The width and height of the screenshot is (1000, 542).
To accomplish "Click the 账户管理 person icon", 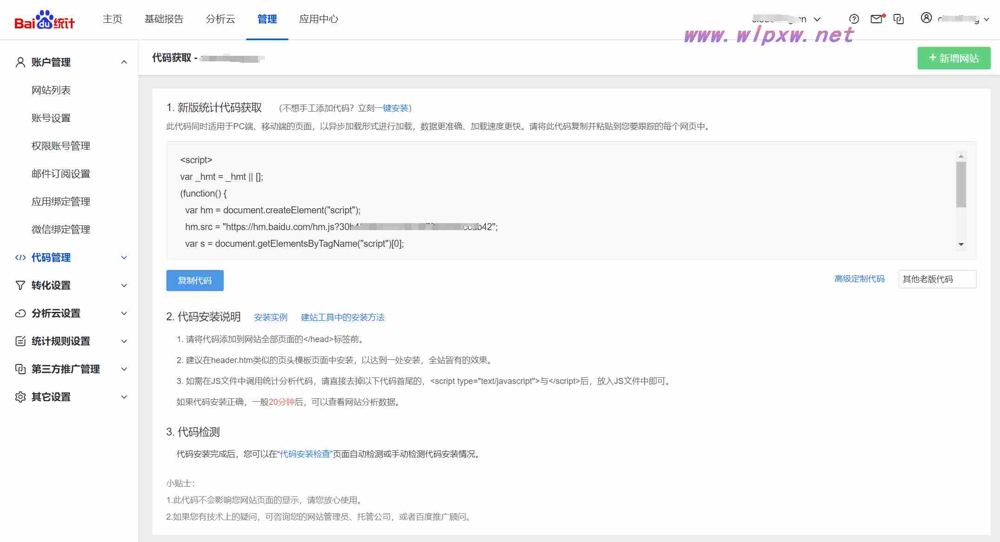I will click(20, 62).
